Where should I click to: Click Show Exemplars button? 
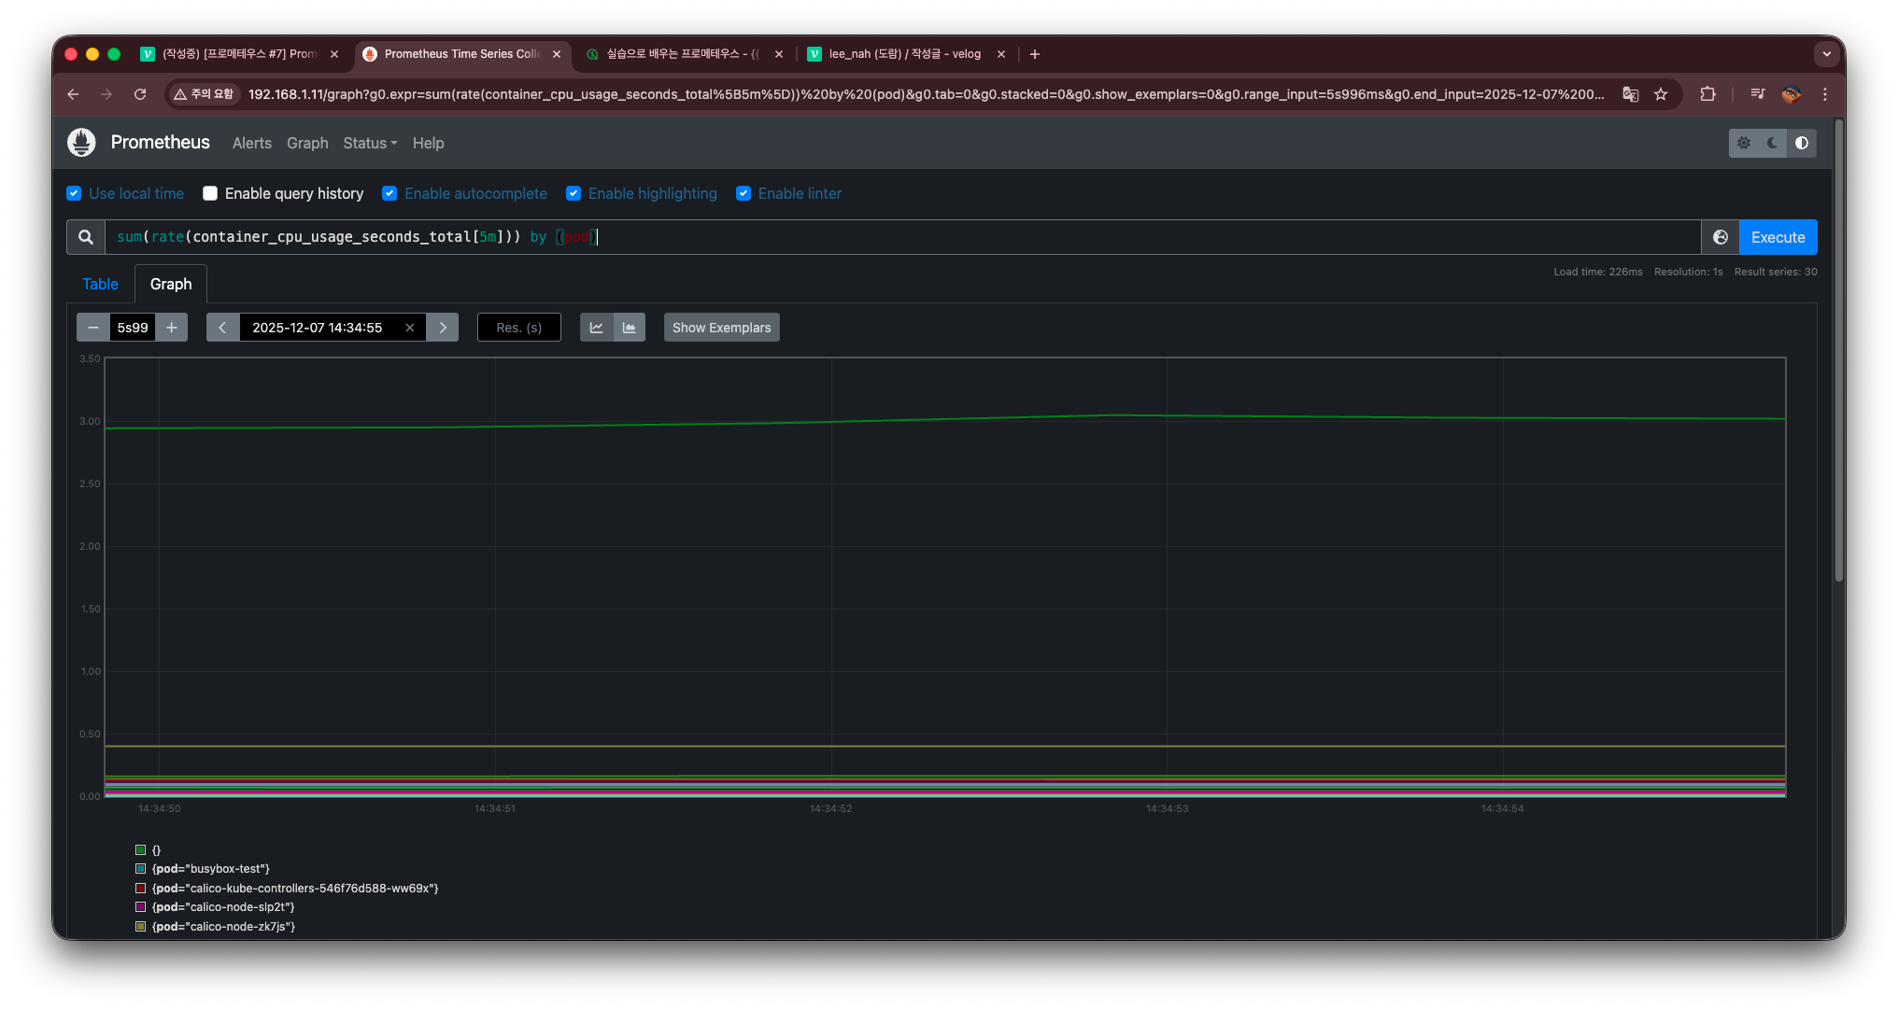click(x=721, y=328)
